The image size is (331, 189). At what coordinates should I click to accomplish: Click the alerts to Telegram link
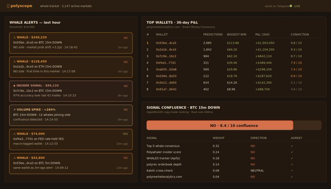pyautogui.click(x=277, y=6)
